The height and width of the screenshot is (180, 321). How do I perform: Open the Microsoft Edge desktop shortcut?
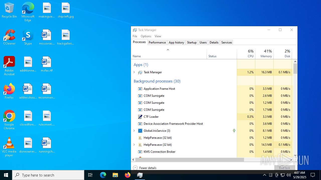click(28, 12)
